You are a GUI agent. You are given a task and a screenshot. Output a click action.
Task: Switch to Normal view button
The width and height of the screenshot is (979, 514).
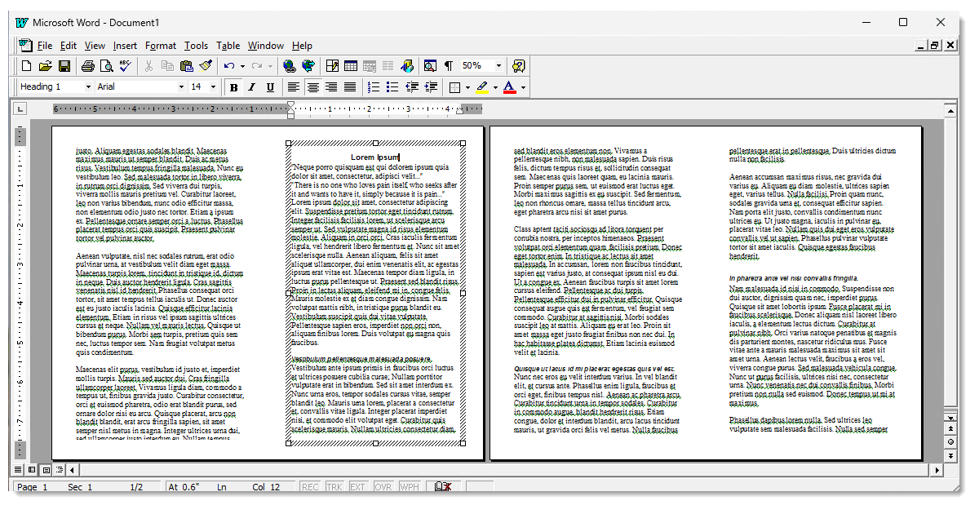[19, 470]
